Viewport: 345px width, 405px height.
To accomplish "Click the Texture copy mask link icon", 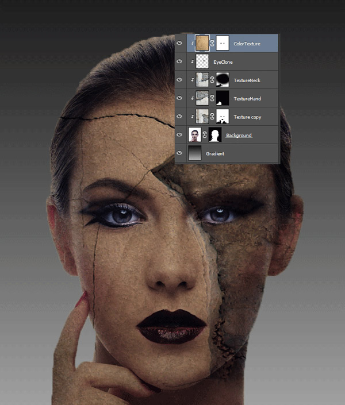I will tap(212, 117).
